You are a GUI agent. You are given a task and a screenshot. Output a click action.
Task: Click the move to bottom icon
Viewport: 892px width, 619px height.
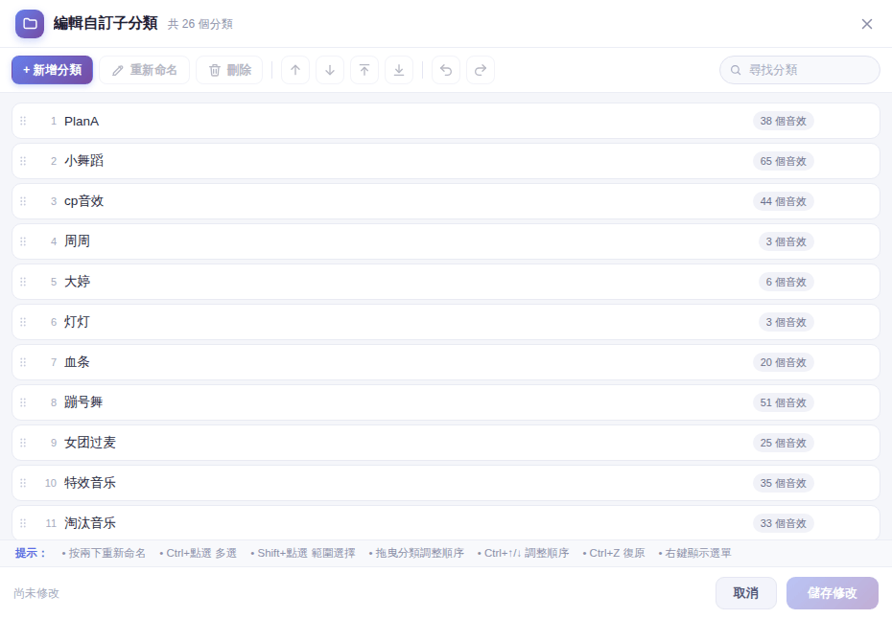tap(399, 70)
